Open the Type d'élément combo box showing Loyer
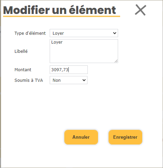Screen dimensions: 163x168 tap(84, 33)
